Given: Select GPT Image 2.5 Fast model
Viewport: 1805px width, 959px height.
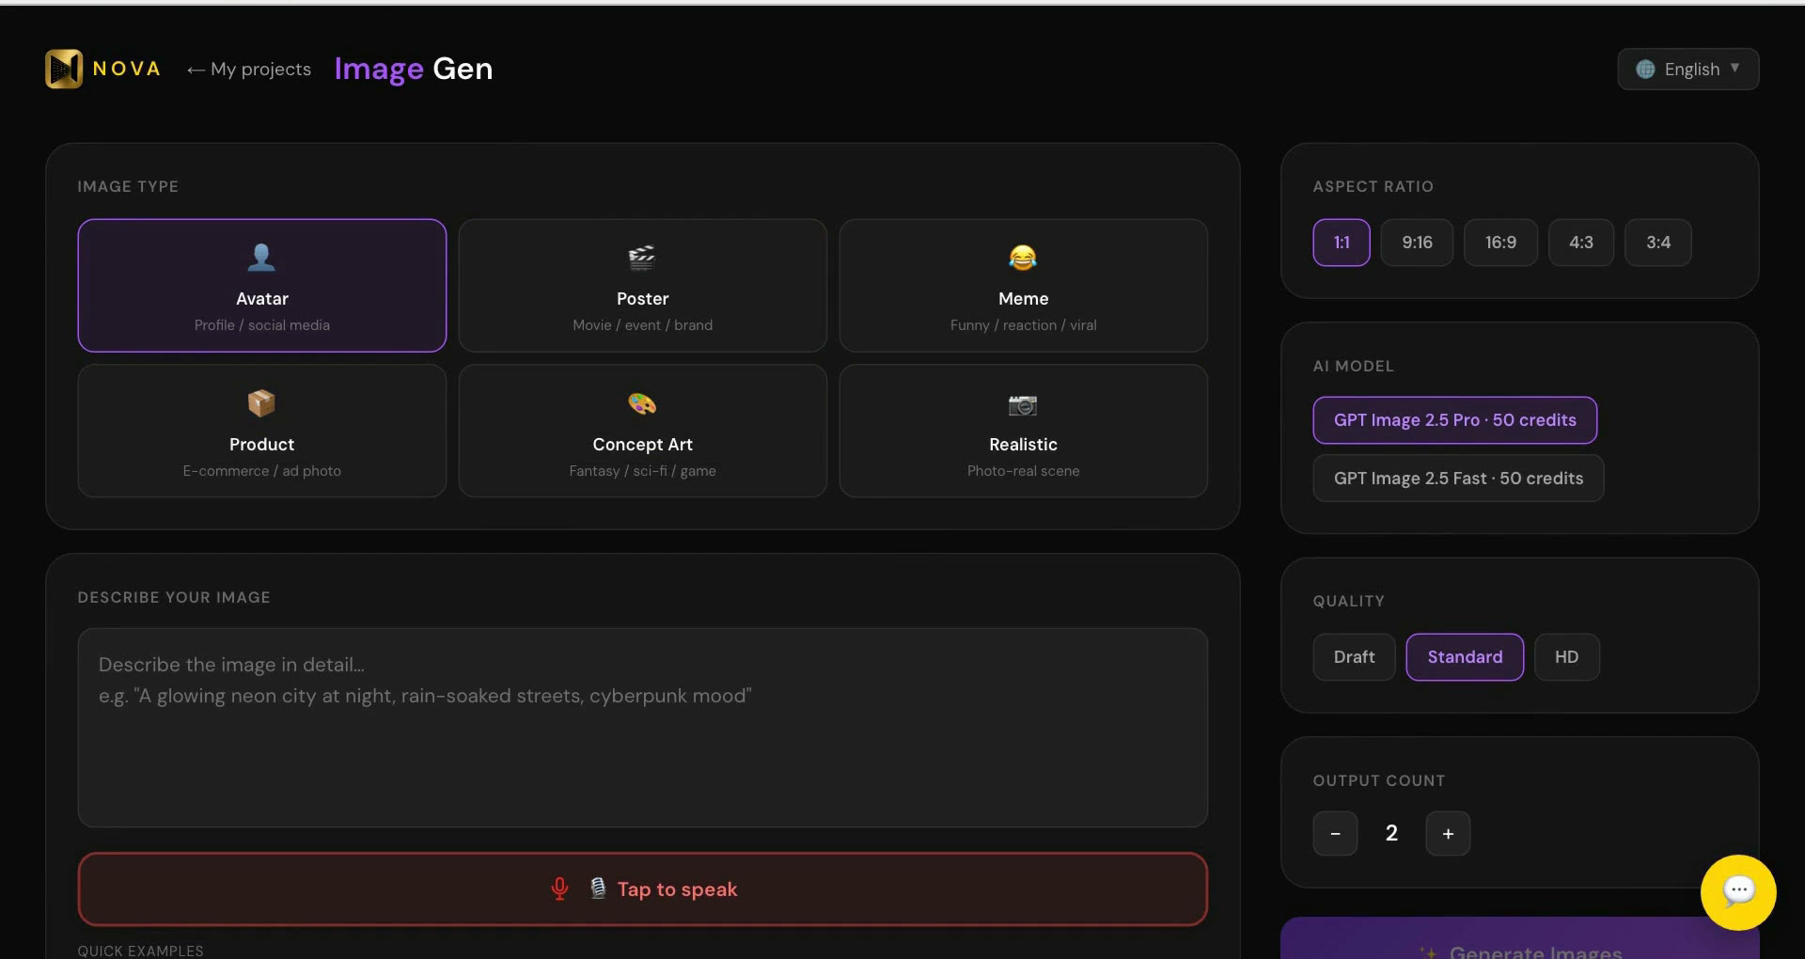Looking at the screenshot, I should pyautogui.click(x=1458, y=479).
